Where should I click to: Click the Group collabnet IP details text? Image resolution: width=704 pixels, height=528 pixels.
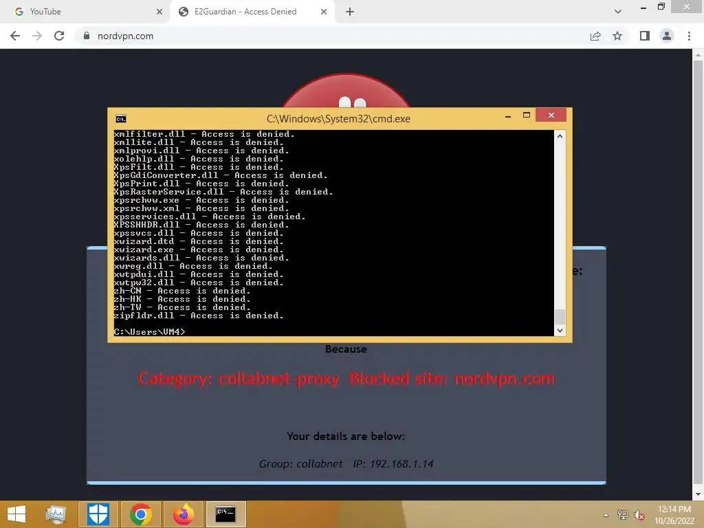(x=346, y=464)
